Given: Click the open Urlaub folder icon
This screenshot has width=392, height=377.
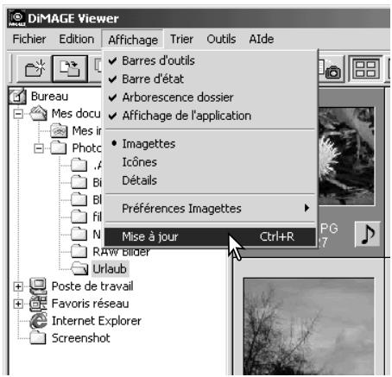Looking at the screenshot, I should 79,269.
